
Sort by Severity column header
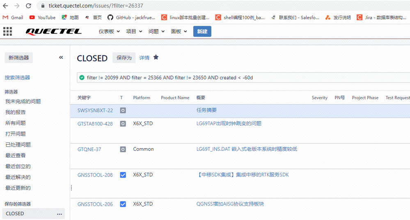pyautogui.click(x=320, y=98)
